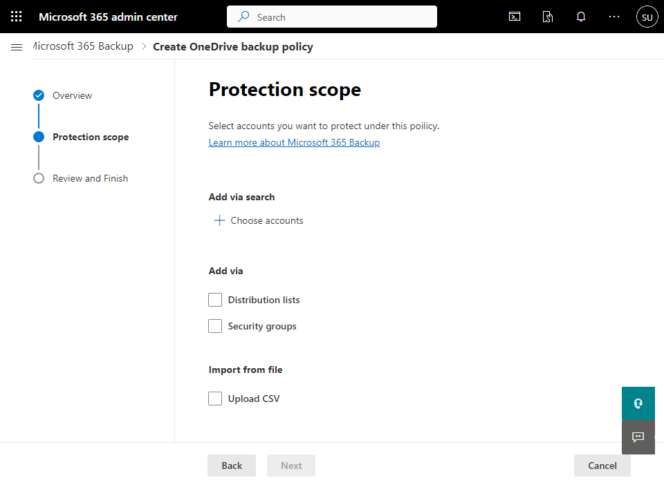
Task: Open the account manager SU avatar
Action: (x=647, y=17)
